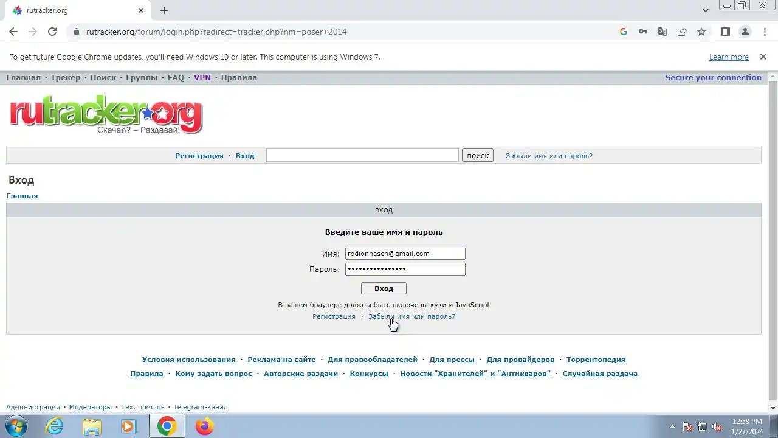Go back to the previous page

[x=13, y=32]
